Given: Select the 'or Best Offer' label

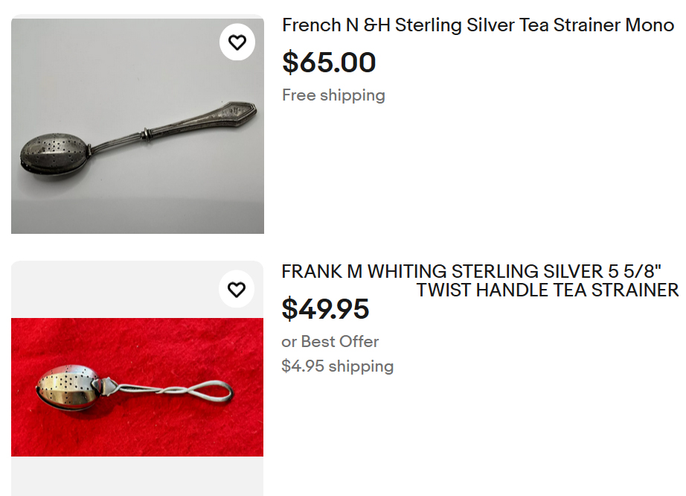Looking at the screenshot, I should [330, 341].
